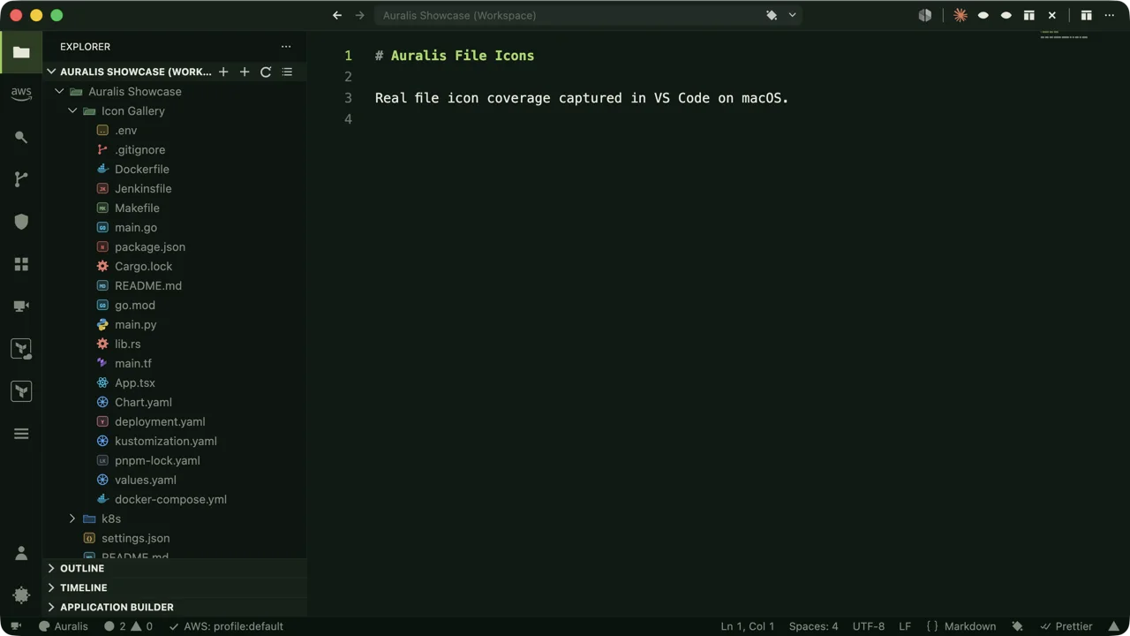
Task: Click Ln 1, Col 1 cursor position
Action: click(x=748, y=626)
